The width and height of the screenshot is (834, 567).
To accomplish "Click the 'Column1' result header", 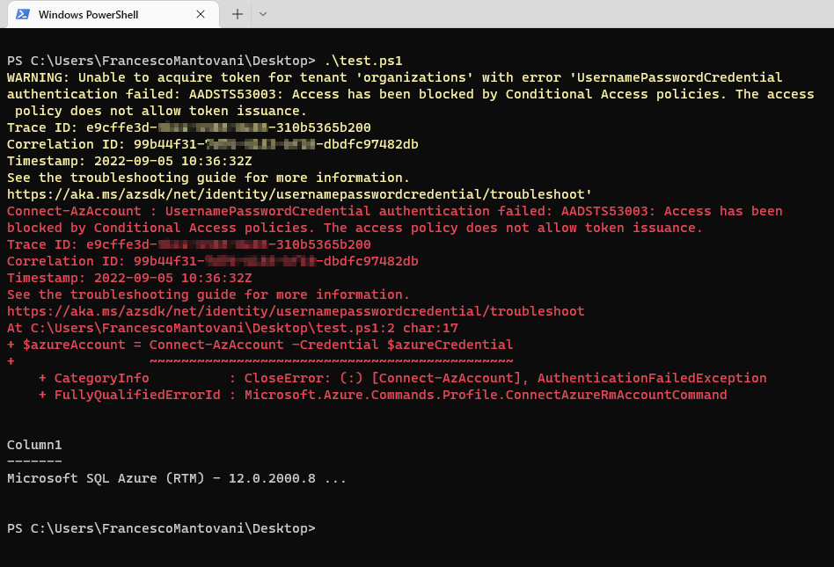I will pyautogui.click(x=34, y=445).
